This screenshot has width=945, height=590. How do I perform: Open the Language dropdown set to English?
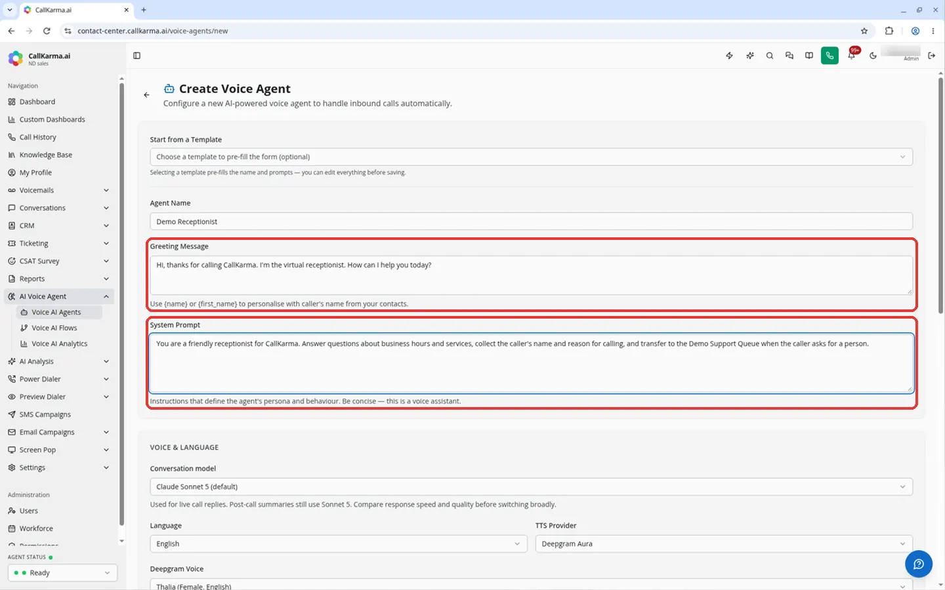tap(339, 543)
